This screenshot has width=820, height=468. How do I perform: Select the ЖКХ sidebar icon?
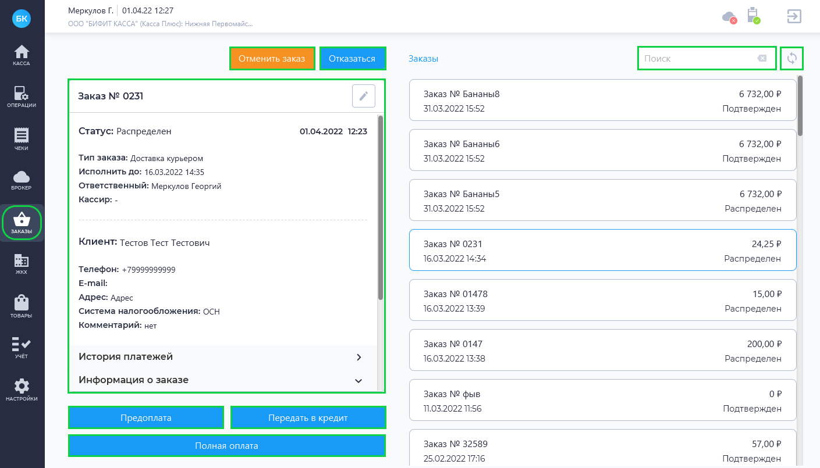[x=22, y=264]
